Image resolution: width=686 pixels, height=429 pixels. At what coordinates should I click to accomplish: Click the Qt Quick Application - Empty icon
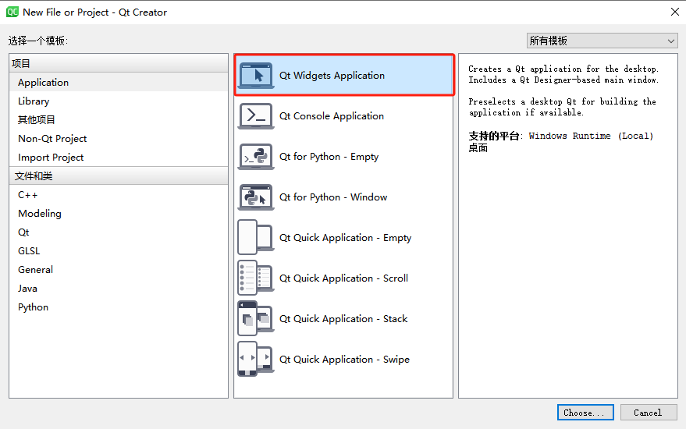point(256,237)
